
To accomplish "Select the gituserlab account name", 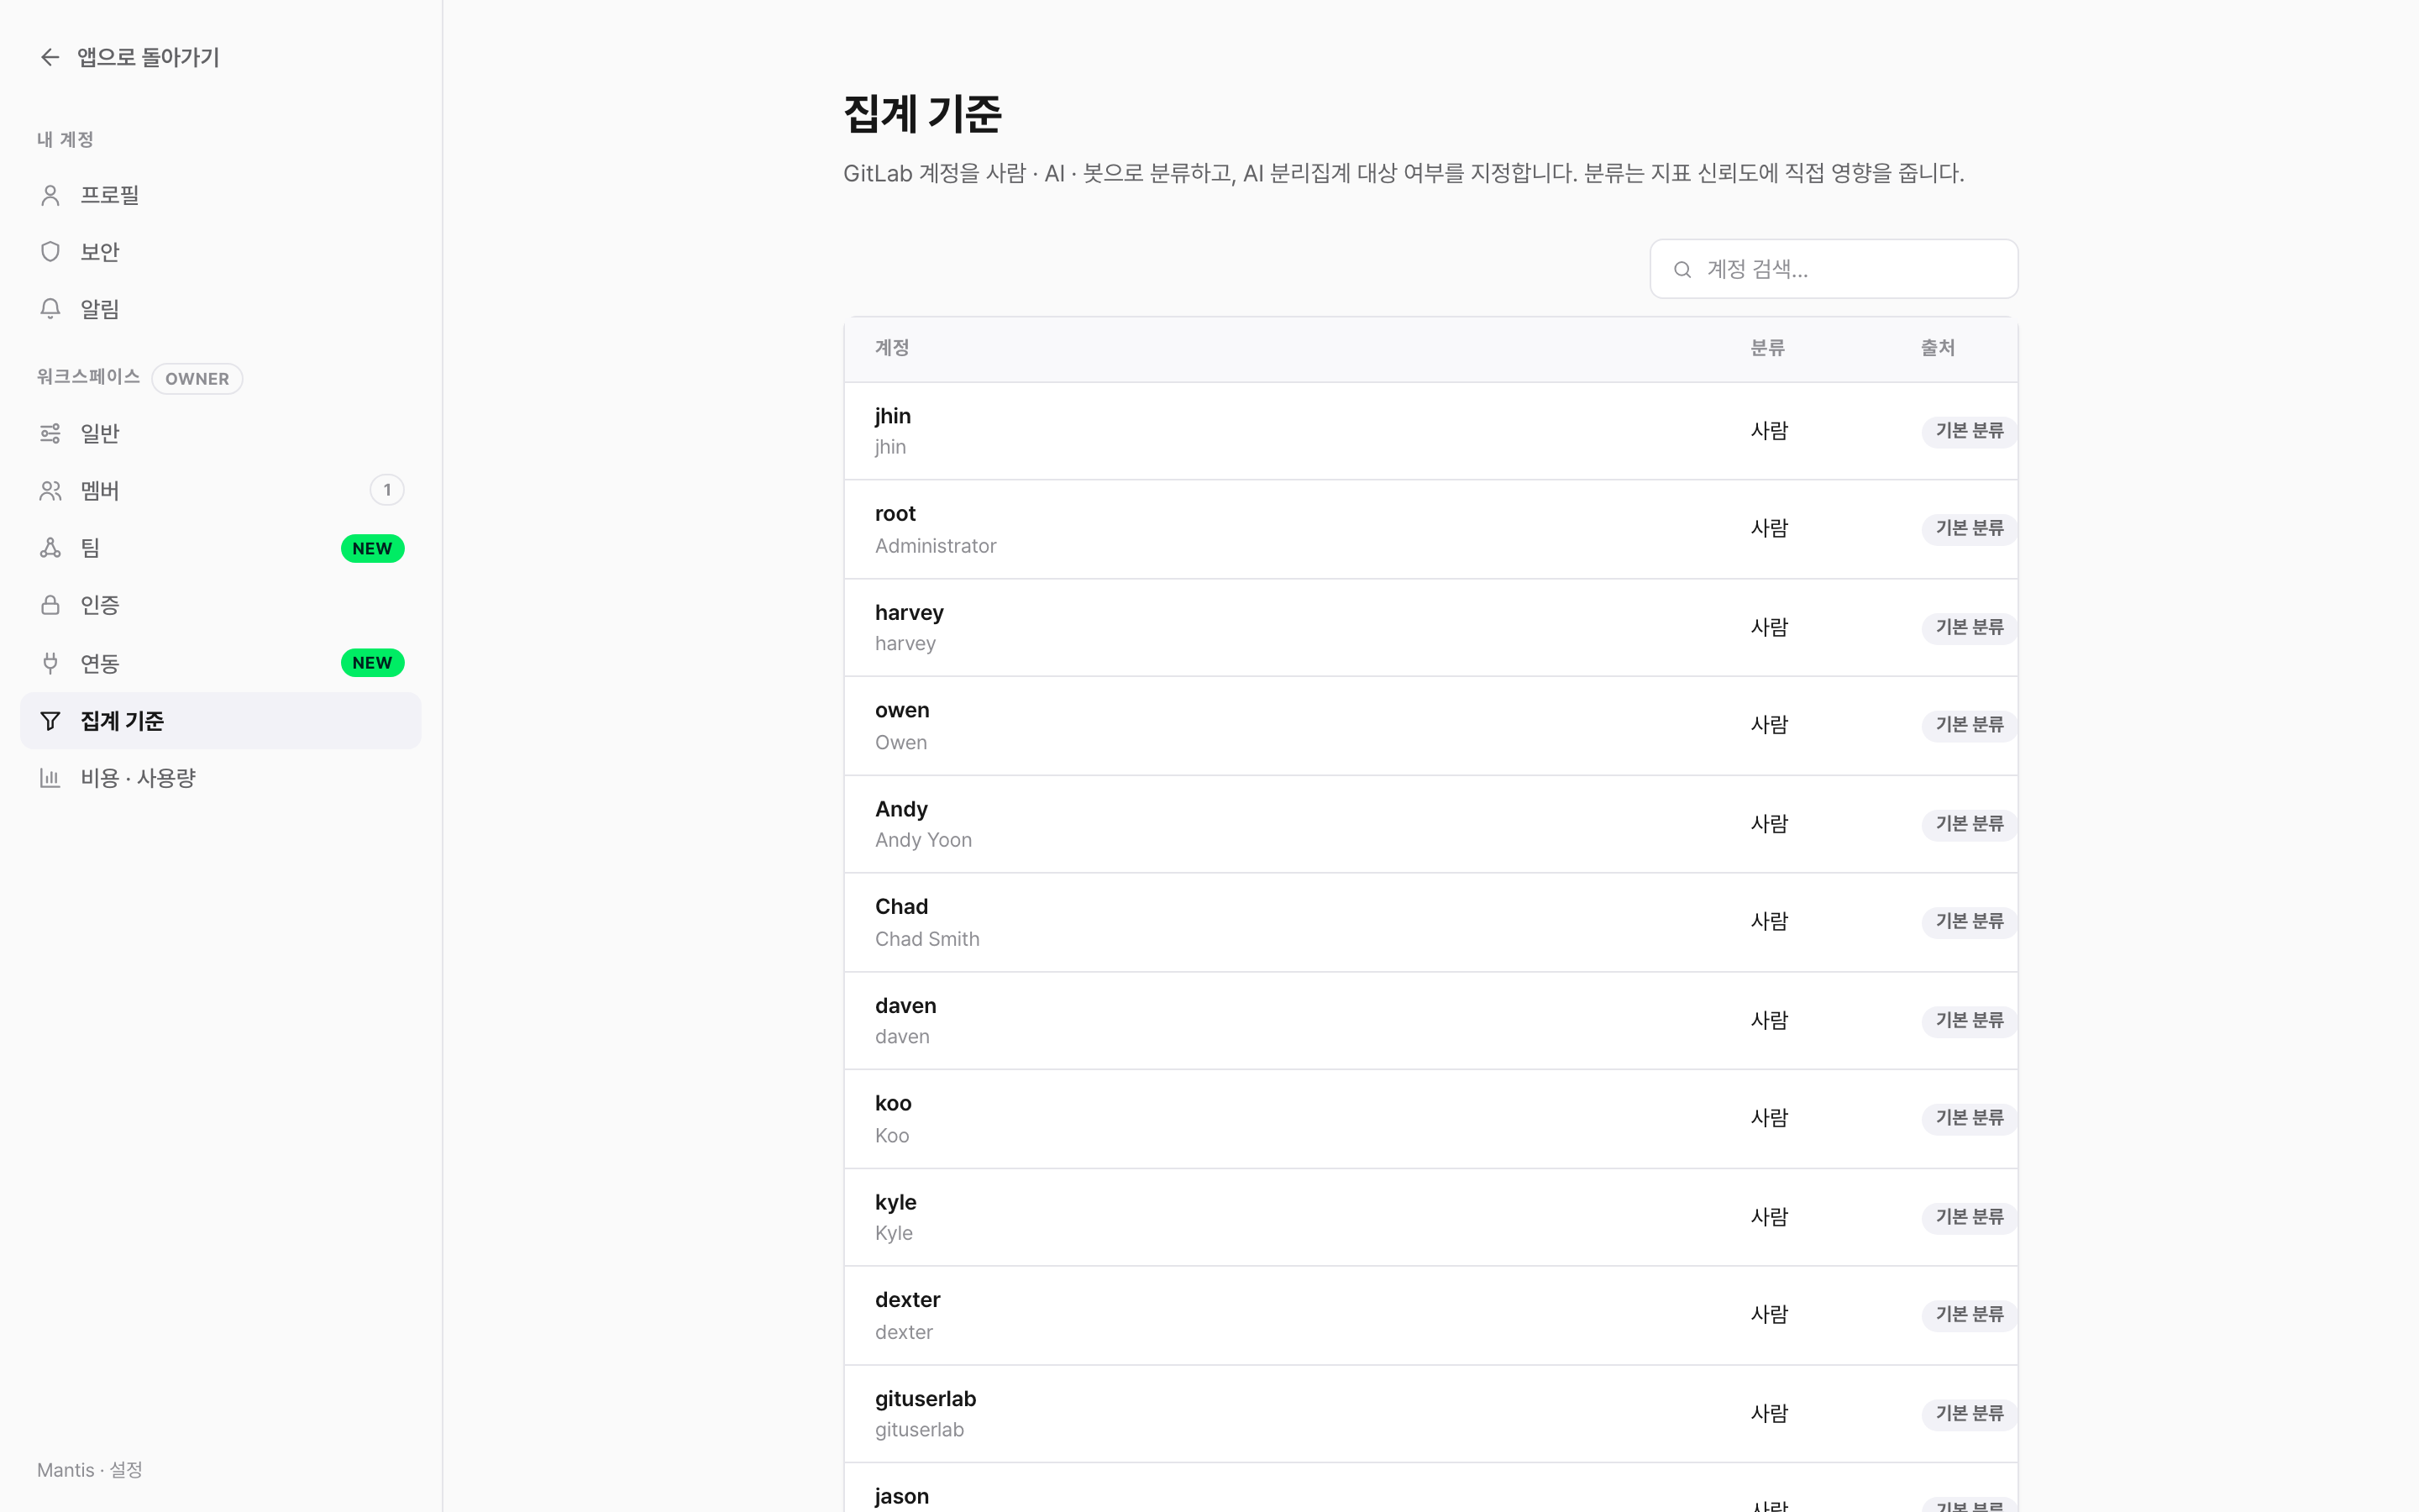I will pyautogui.click(x=925, y=1399).
